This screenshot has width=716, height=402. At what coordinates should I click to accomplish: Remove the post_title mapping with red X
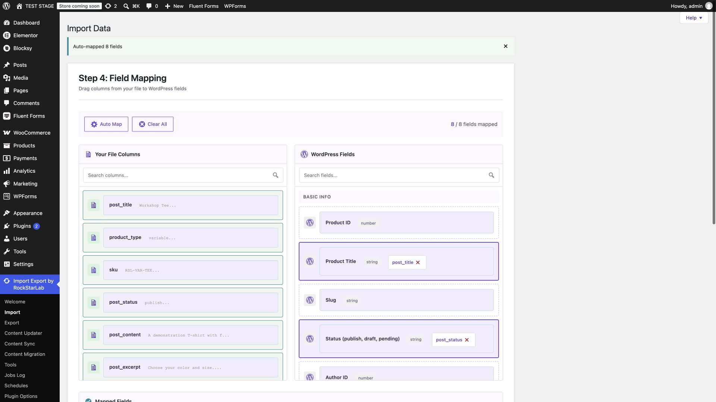point(418,262)
